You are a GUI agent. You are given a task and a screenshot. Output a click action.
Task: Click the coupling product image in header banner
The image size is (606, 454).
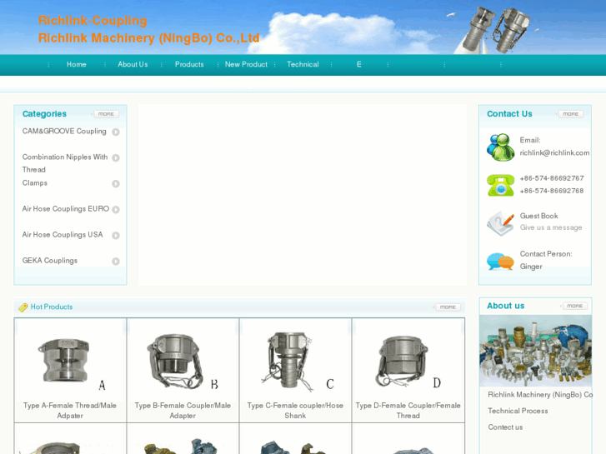[x=494, y=30]
